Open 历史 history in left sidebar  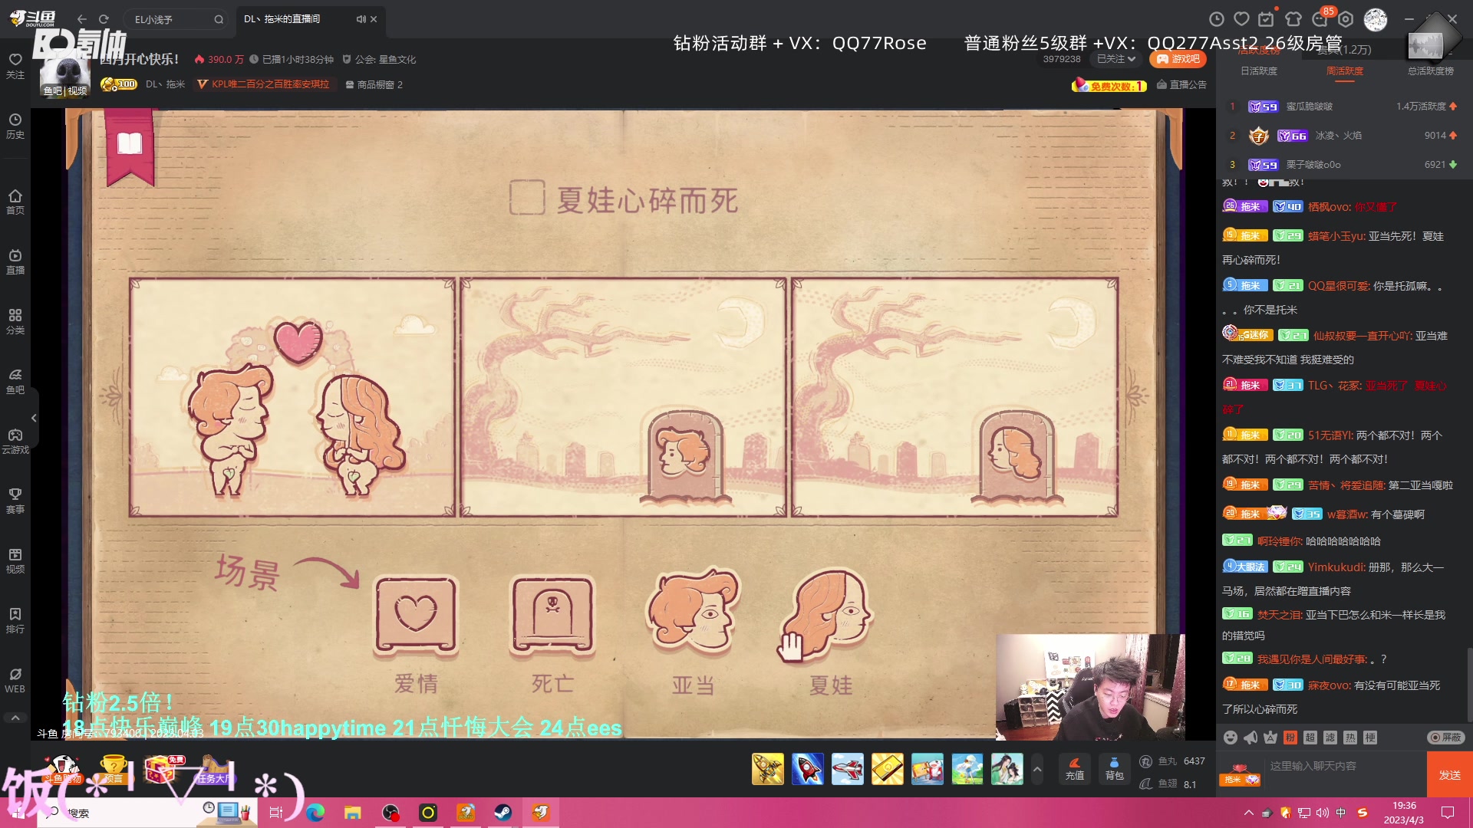coord(15,127)
